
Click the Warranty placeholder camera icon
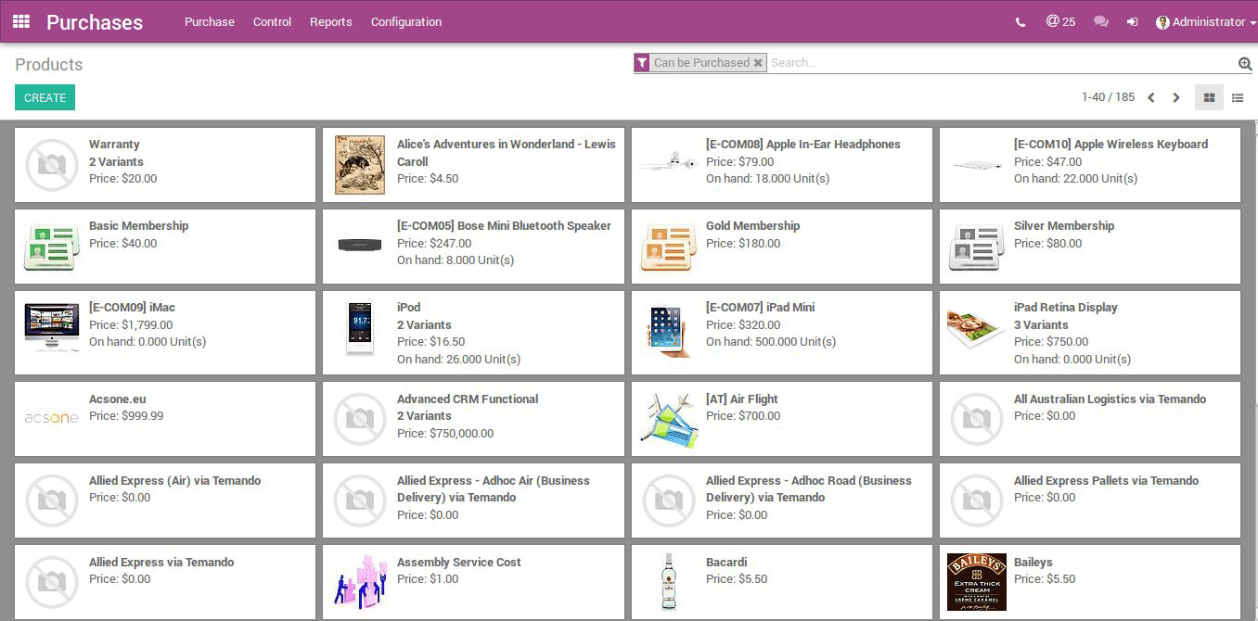pyautogui.click(x=52, y=165)
